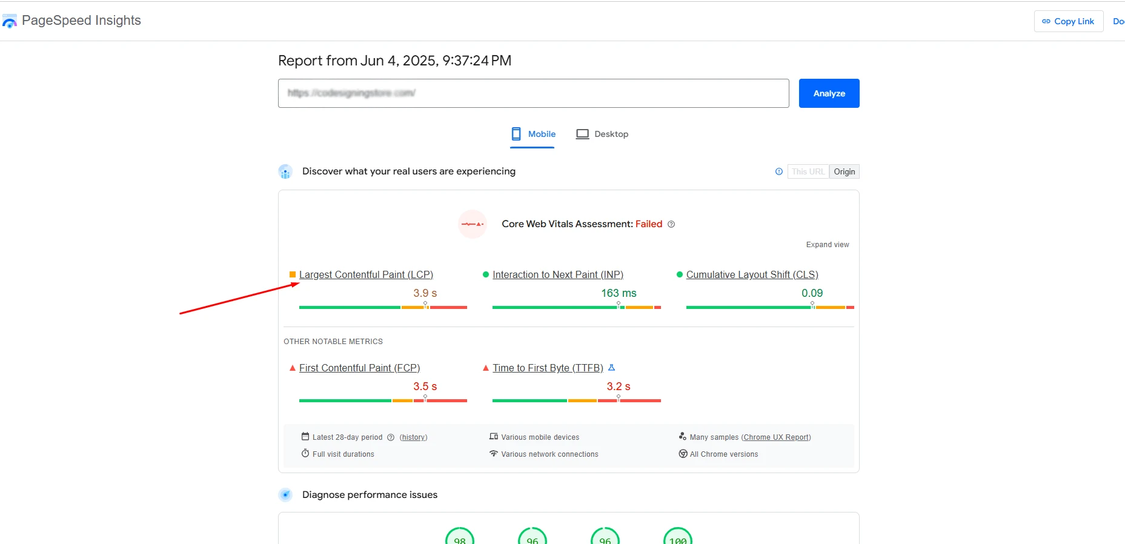Click the Core Web Vitals failed pulse icon

click(x=473, y=224)
